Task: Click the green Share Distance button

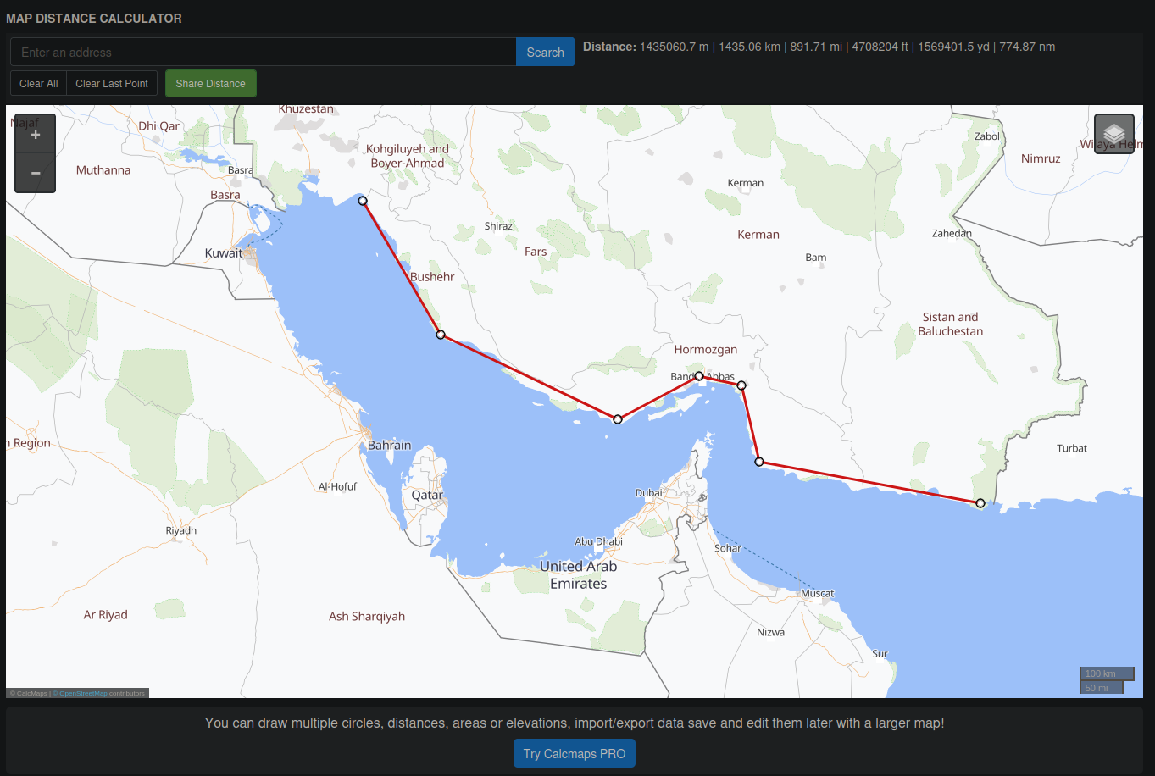Action: point(211,83)
